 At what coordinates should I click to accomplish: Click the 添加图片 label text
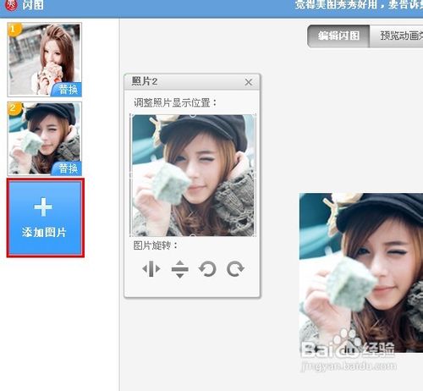(x=44, y=232)
